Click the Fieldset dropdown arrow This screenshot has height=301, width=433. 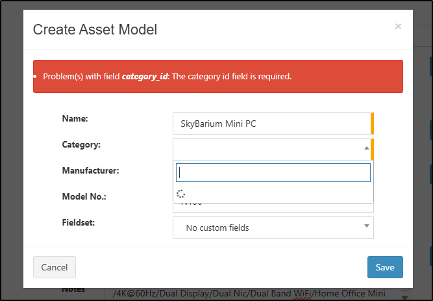pos(366,226)
